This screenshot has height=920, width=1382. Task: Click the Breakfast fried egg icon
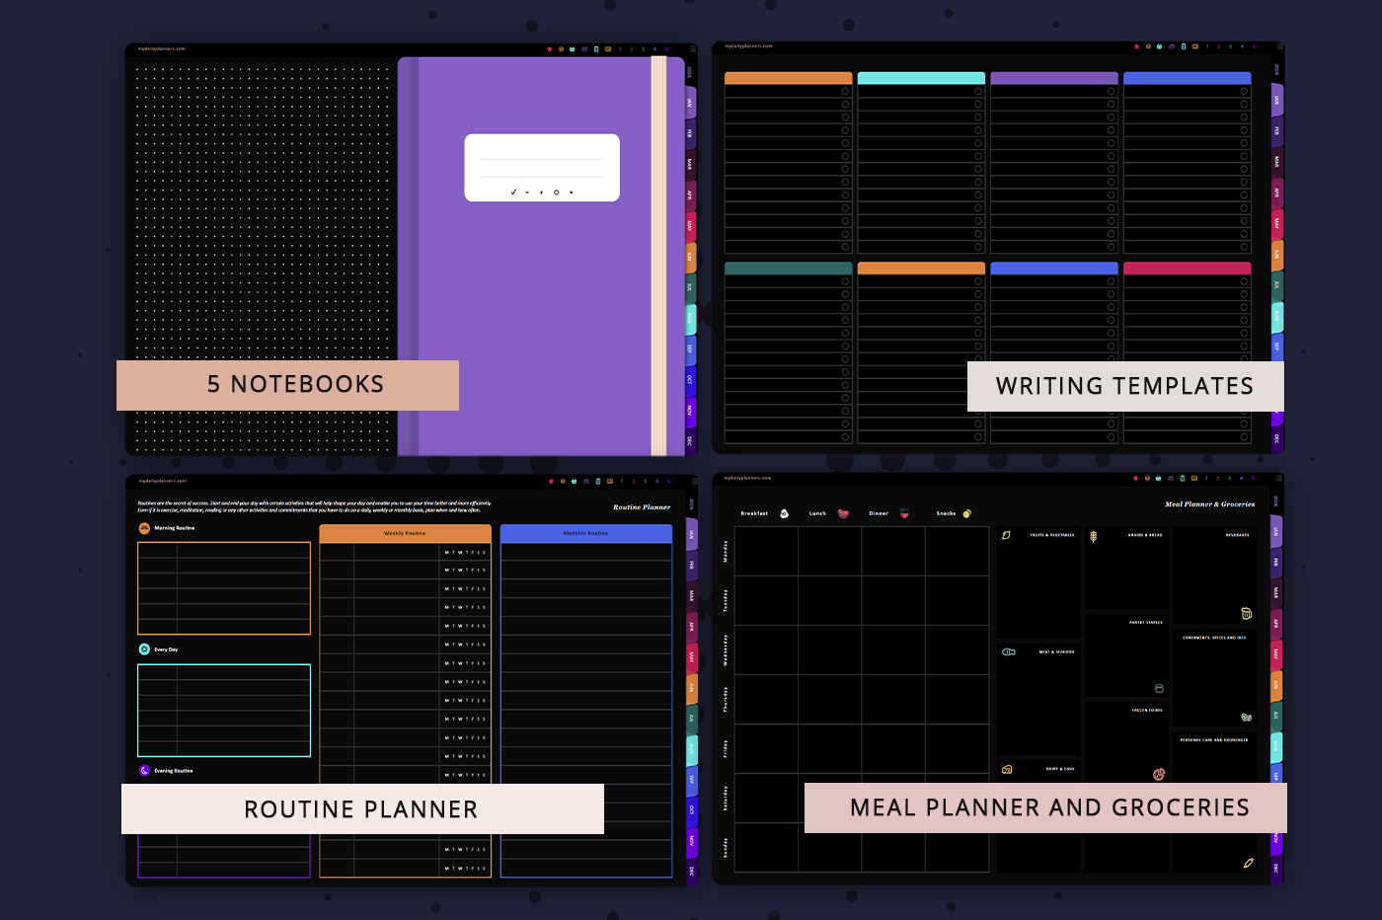click(785, 513)
